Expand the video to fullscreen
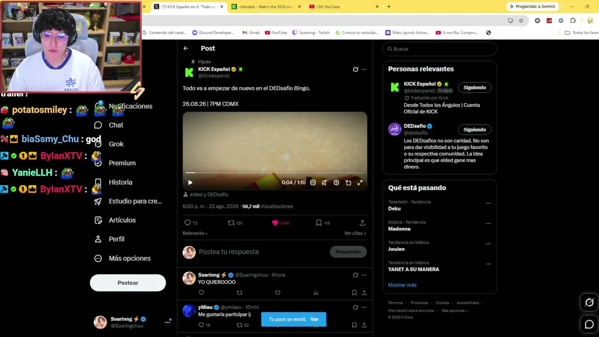The height and width of the screenshot is (337, 599). pyautogui.click(x=360, y=183)
